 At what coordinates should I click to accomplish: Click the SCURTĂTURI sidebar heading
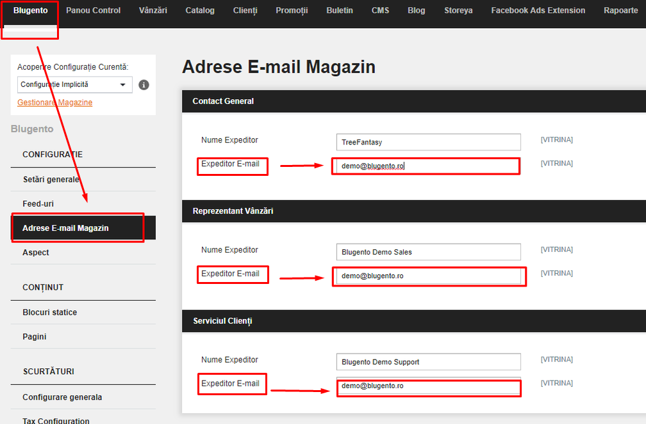tap(48, 372)
